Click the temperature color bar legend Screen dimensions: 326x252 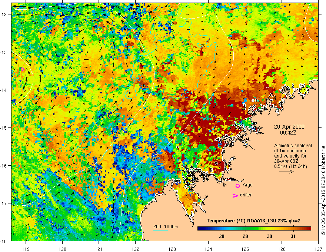[x=254, y=229]
